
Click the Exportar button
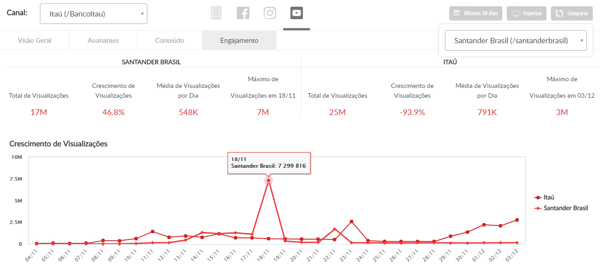[527, 13]
